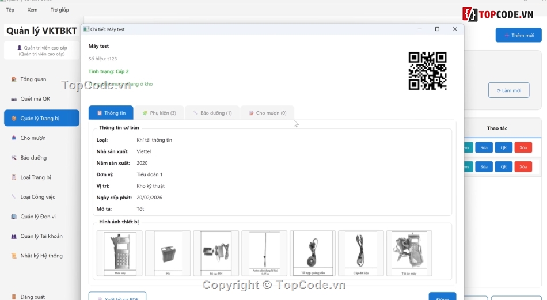Viewport: 547px width, 300px height.
Task: Click the Máy test title text
Action: (98, 46)
